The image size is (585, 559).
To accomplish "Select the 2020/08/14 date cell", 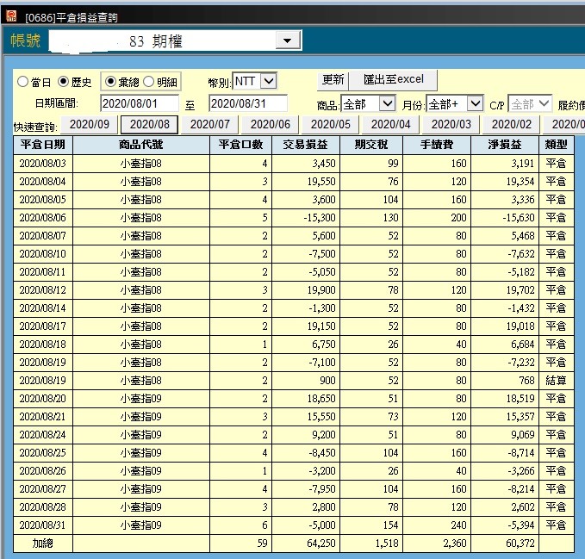I will (43, 308).
